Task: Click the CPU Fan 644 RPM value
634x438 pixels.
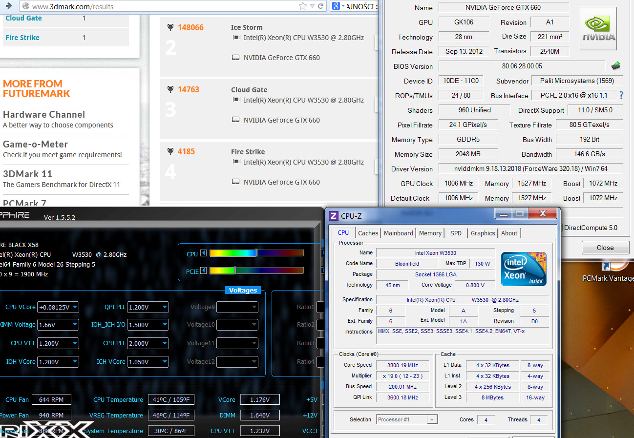Action: point(51,399)
